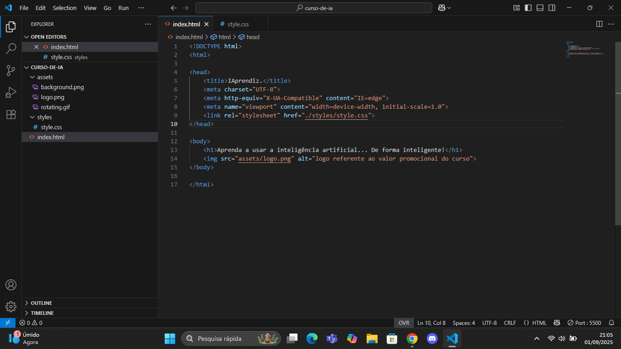Open the notifications bell
The image size is (621, 349).
(611, 323)
